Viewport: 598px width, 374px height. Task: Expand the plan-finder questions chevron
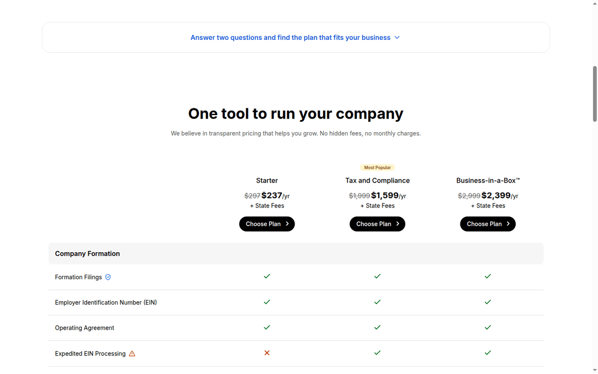397,37
